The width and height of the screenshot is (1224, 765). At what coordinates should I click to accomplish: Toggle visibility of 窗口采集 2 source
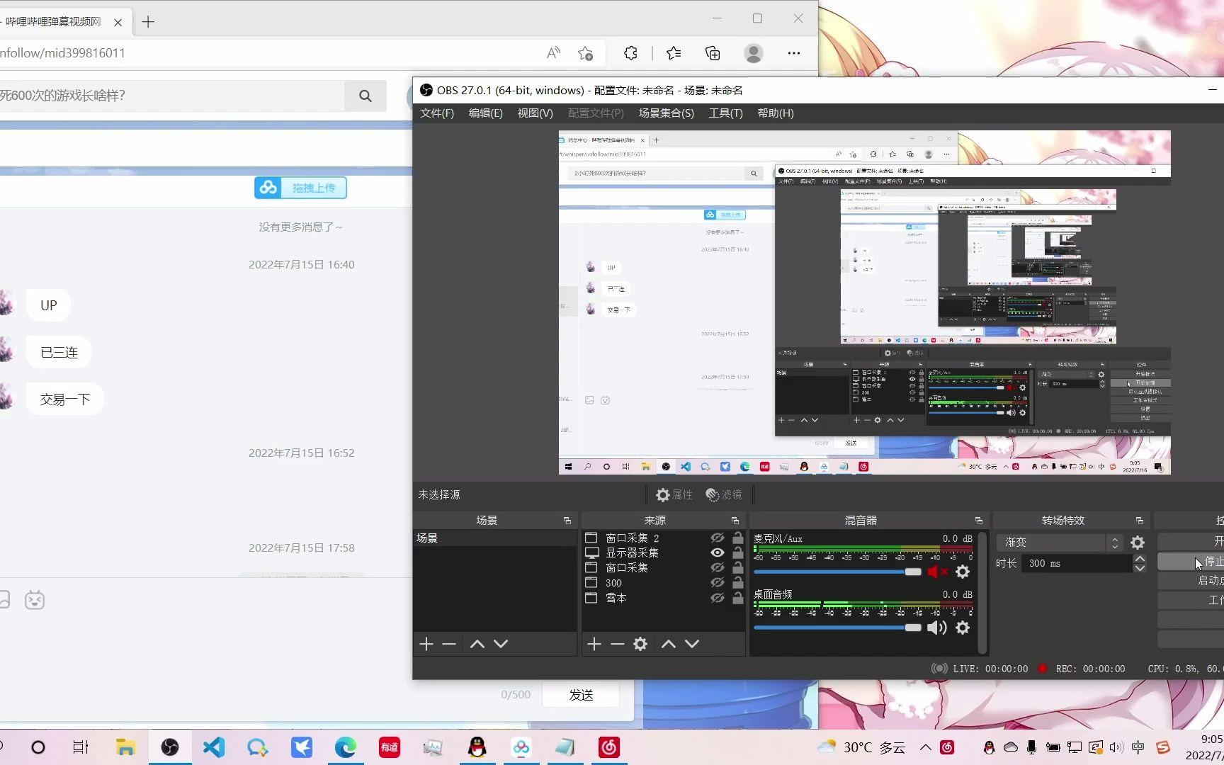(718, 538)
